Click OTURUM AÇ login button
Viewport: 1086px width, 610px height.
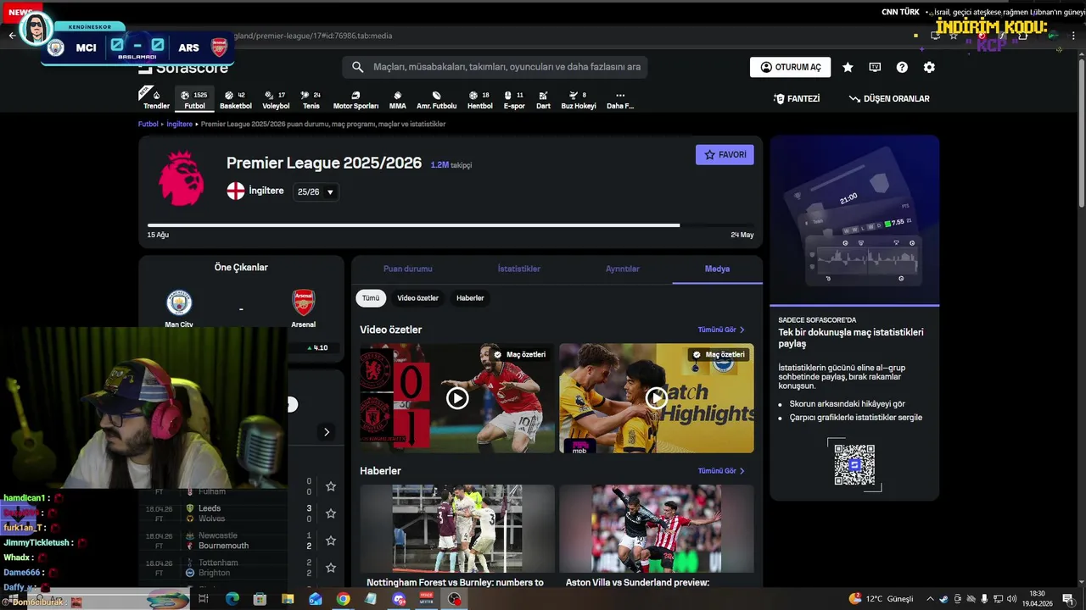[790, 68]
